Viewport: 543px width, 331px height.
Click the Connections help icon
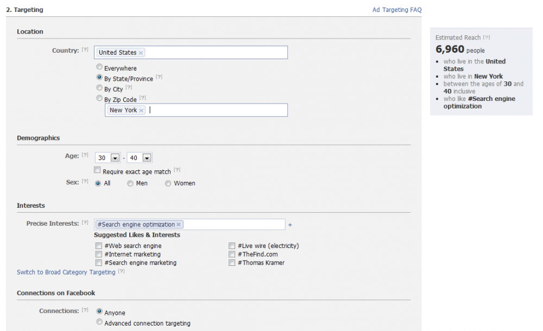coord(85,309)
